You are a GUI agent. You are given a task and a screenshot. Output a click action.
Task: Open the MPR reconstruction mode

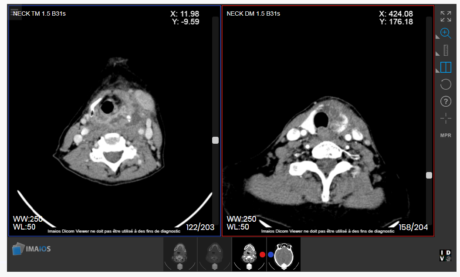446,135
